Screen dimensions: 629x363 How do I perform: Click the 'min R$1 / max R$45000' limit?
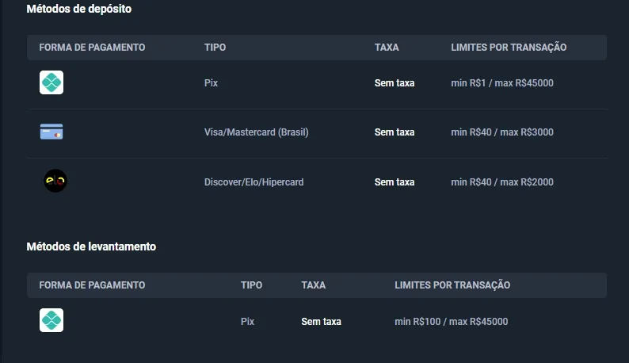[x=502, y=83]
